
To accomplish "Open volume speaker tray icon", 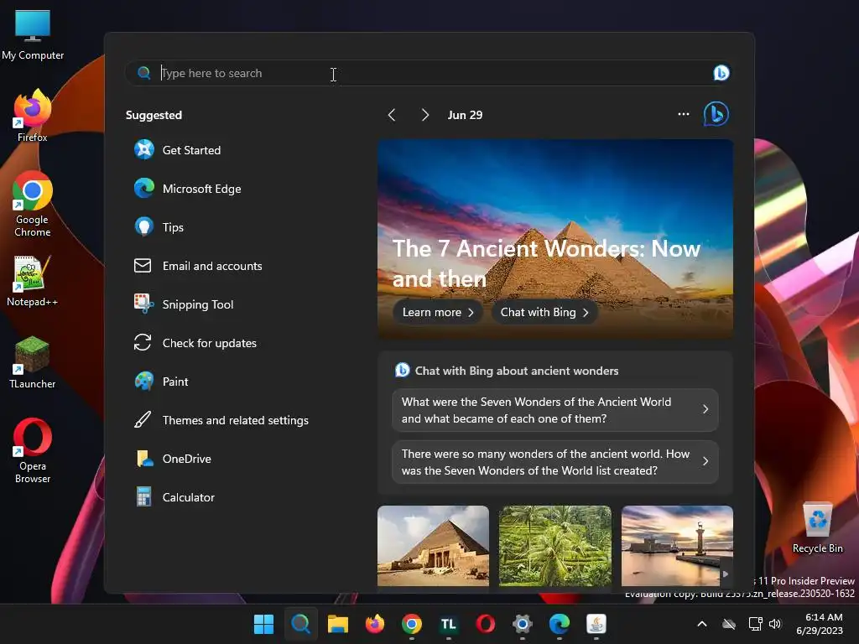I will coord(774,624).
